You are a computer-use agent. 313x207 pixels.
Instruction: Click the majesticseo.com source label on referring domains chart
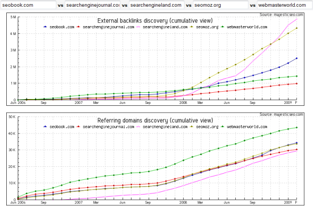tap(281, 114)
